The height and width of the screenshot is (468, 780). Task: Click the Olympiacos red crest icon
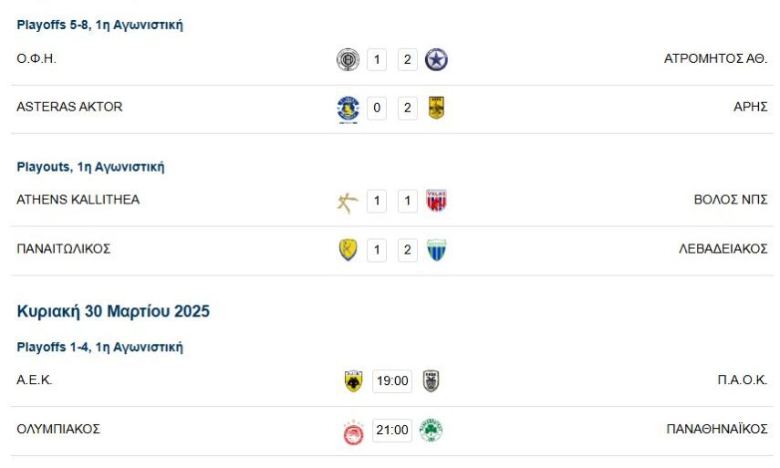coord(353,431)
